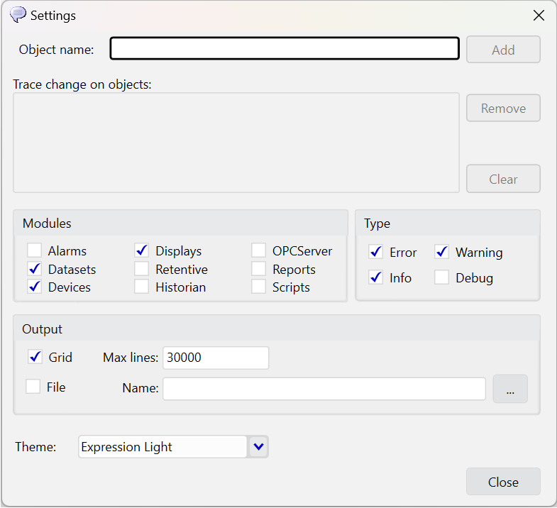
Task: Click the browse ellipsis button for file name
Action: pyautogui.click(x=510, y=389)
